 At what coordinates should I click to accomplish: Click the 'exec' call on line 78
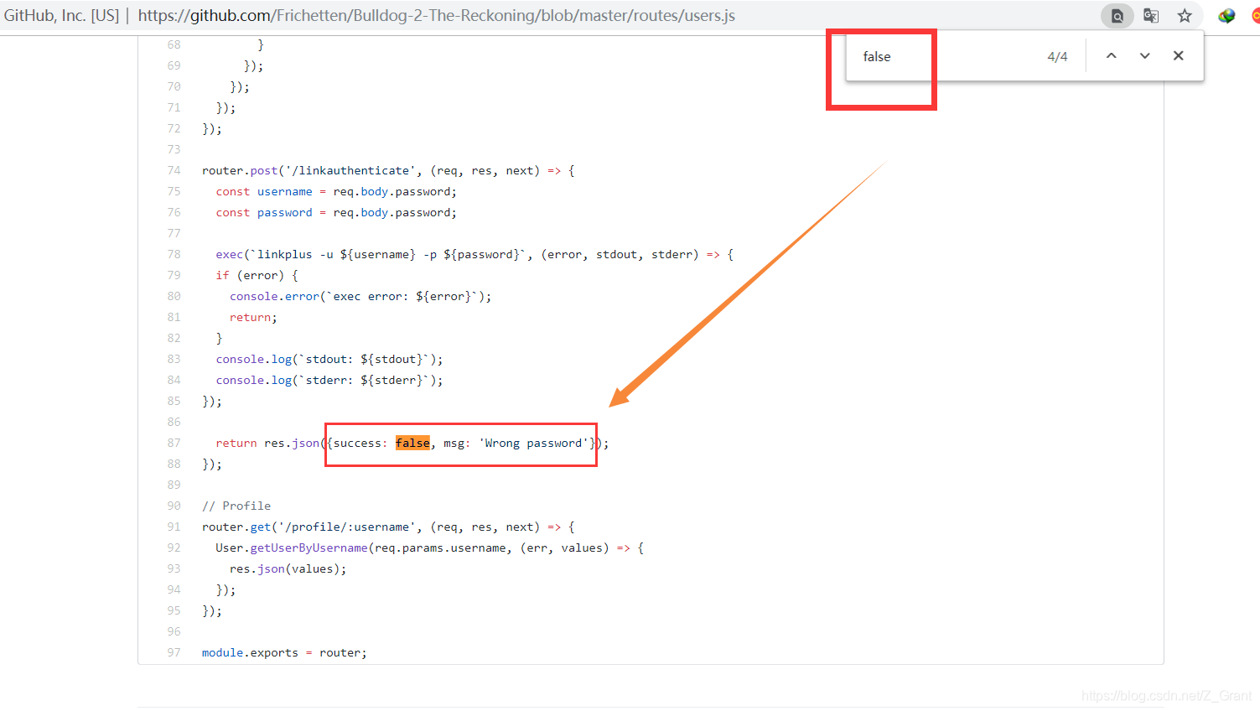pyautogui.click(x=229, y=254)
